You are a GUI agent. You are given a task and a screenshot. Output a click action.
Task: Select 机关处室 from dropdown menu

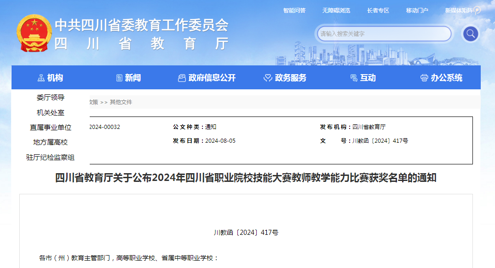coord(51,113)
